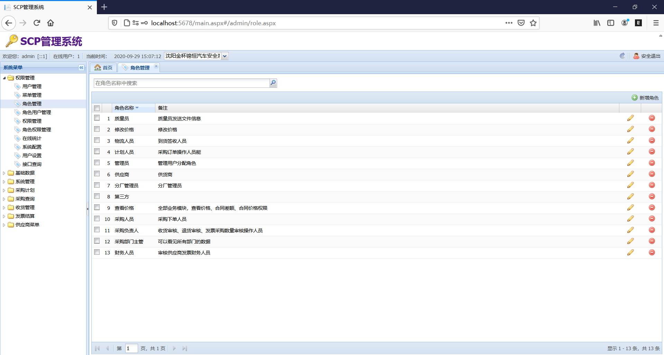664x355 pixels.
Task: Edit the 财务人员 role
Action: (630, 252)
